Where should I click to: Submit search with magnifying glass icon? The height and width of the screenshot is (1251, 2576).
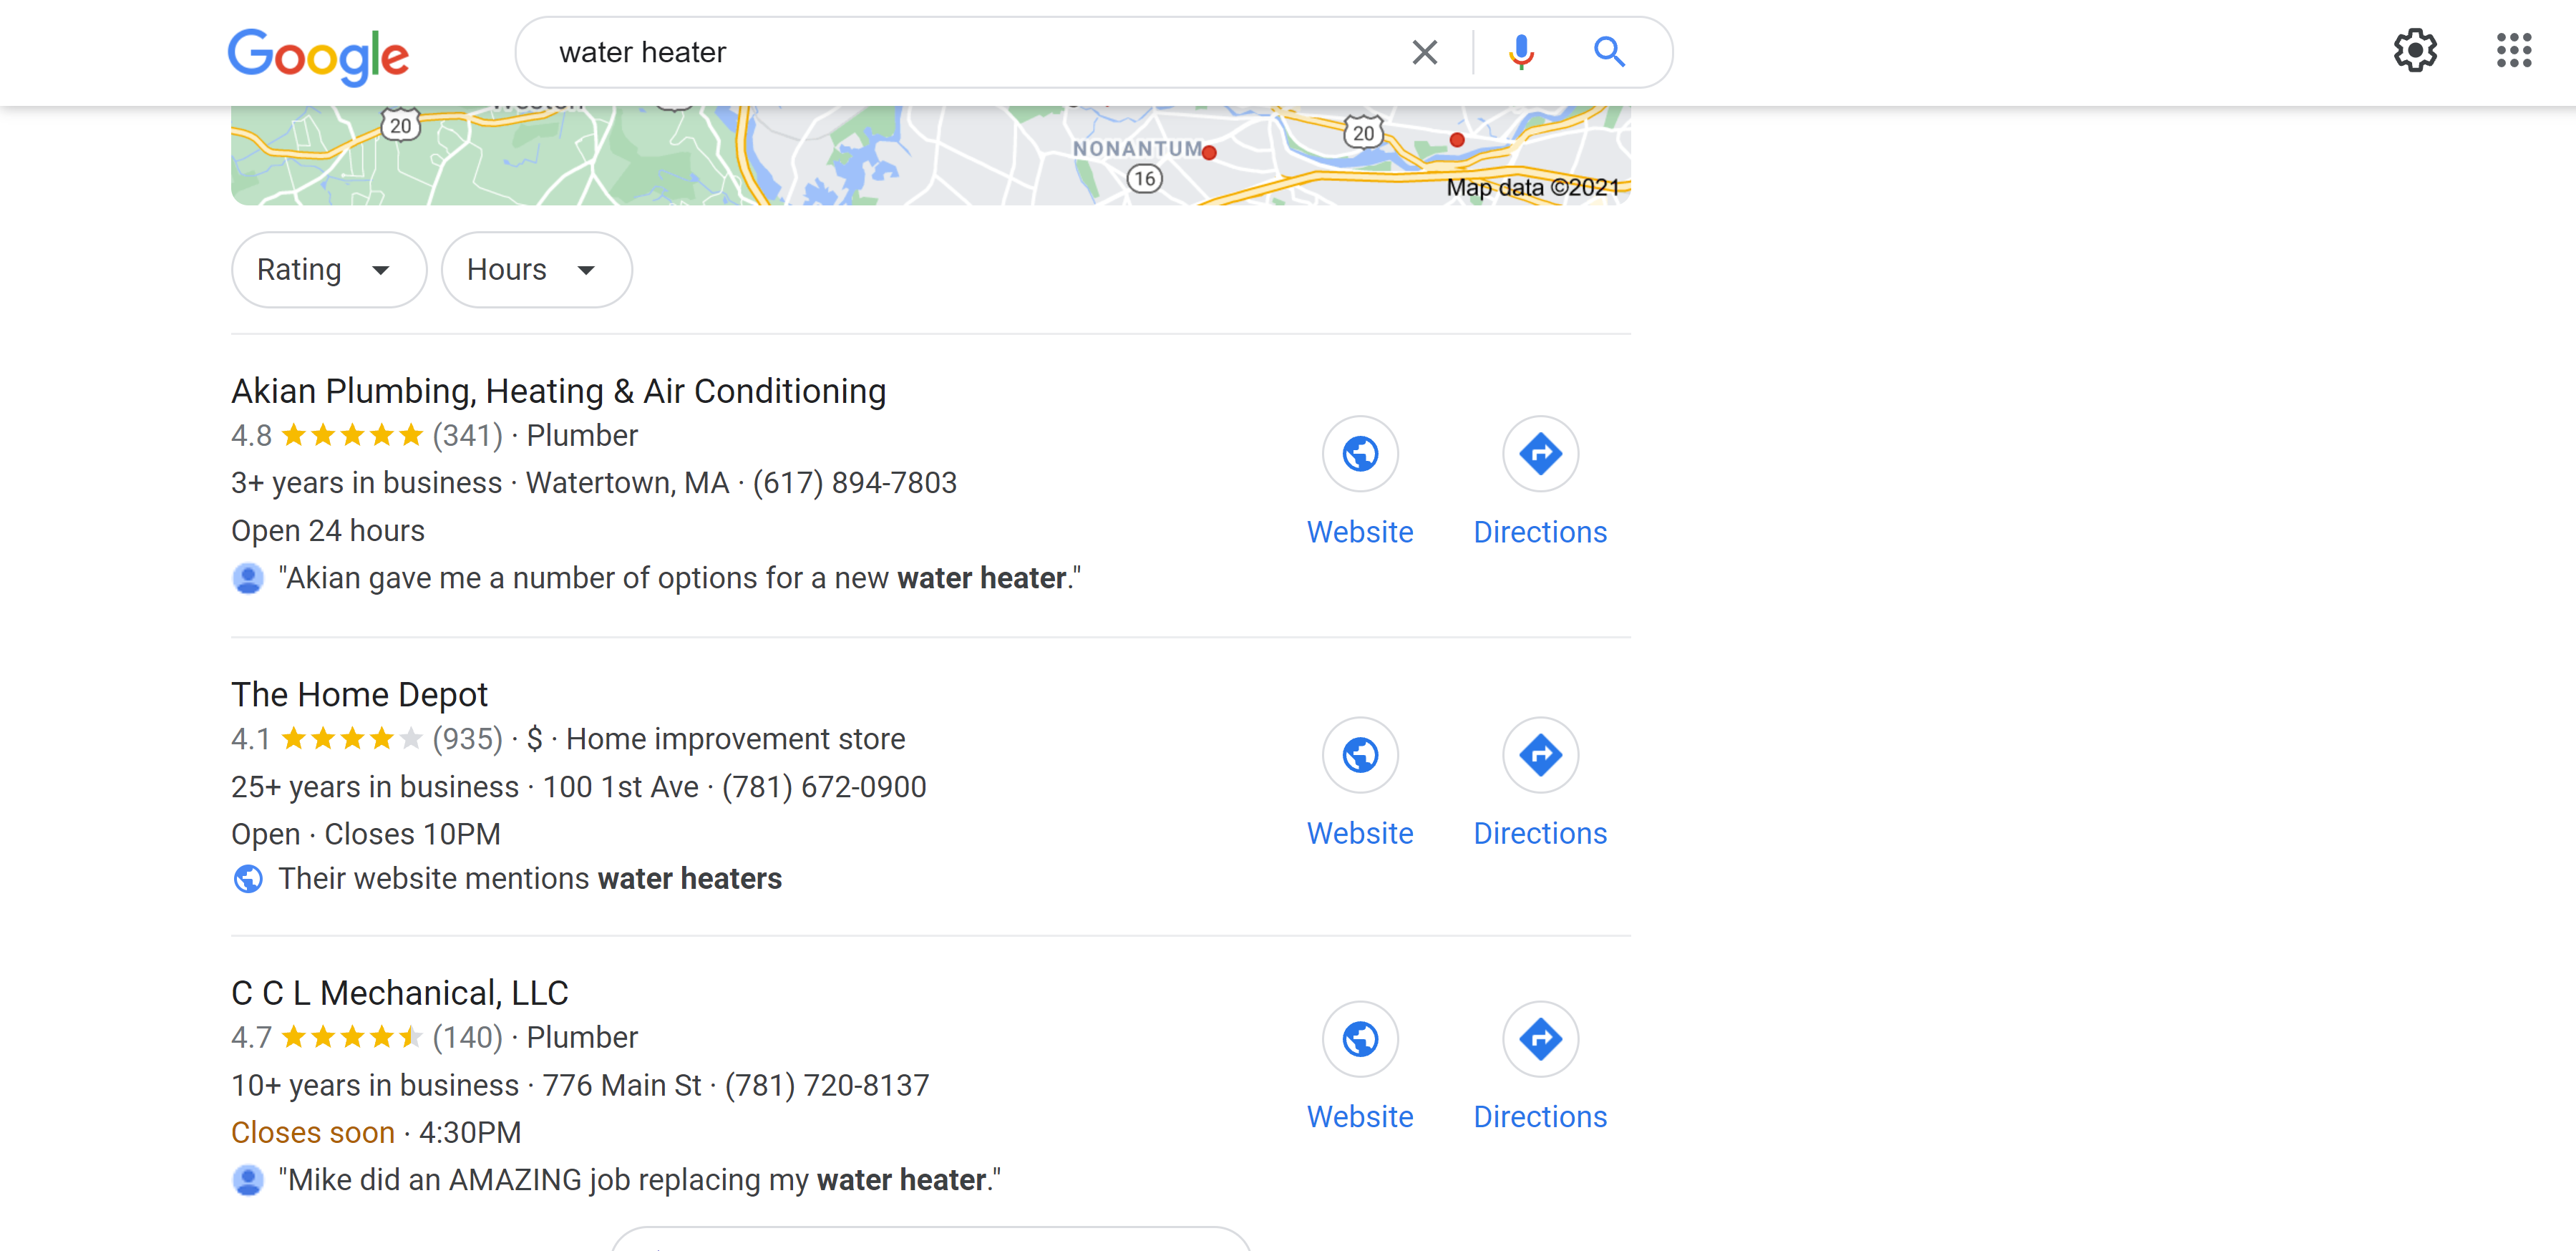tap(1609, 52)
